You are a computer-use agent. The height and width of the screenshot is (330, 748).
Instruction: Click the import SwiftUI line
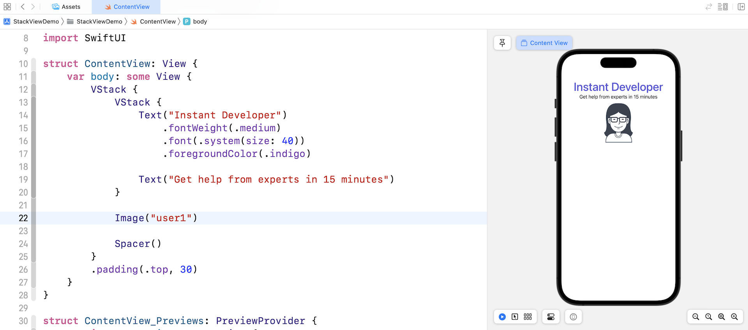click(x=85, y=38)
